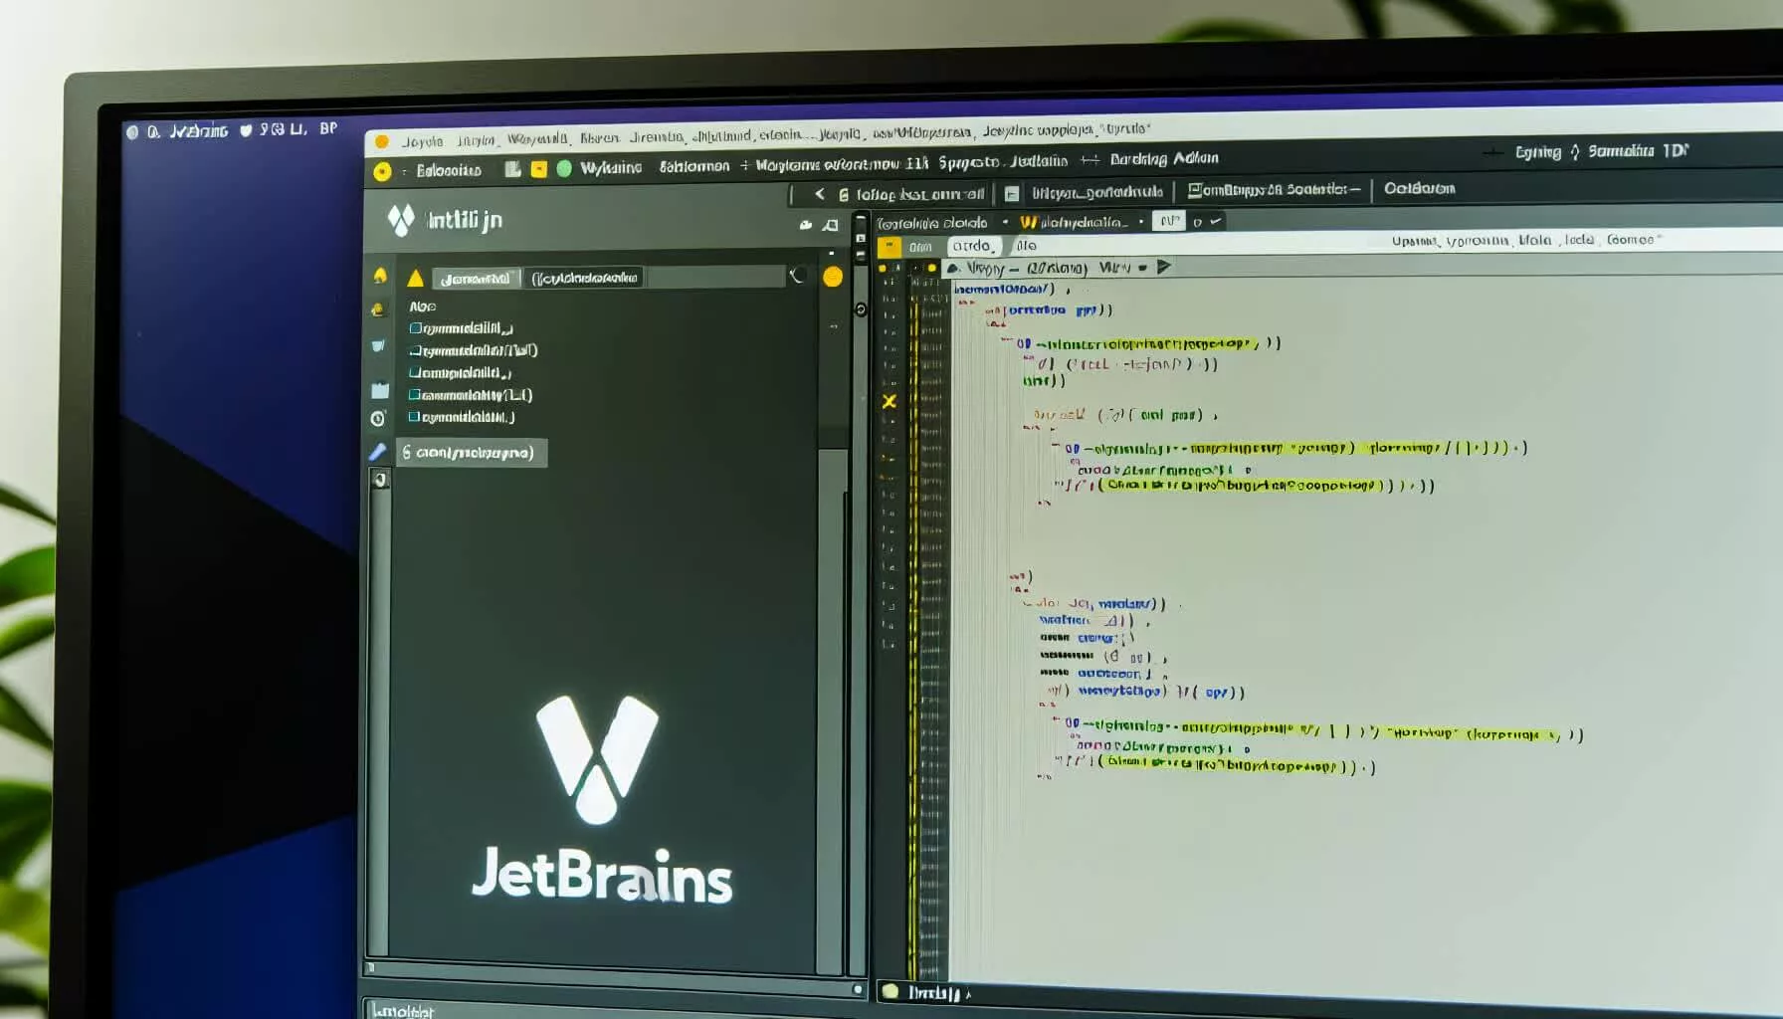
Task: Open the folder icon in the left sidebar
Action: coord(379,391)
